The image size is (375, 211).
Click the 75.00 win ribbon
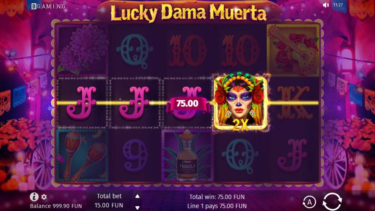click(x=187, y=104)
